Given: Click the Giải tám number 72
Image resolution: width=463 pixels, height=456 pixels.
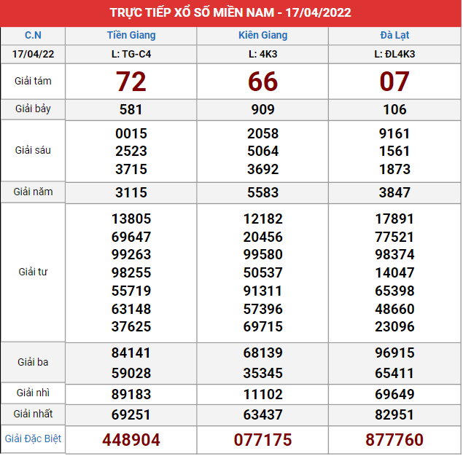Looking at the screenshot, I should coord(131,82).
